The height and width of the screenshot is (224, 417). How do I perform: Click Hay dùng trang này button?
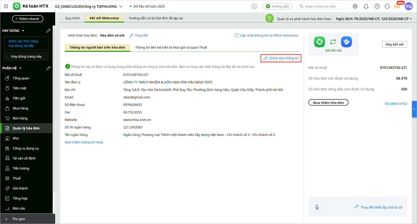tap(26, 56)
